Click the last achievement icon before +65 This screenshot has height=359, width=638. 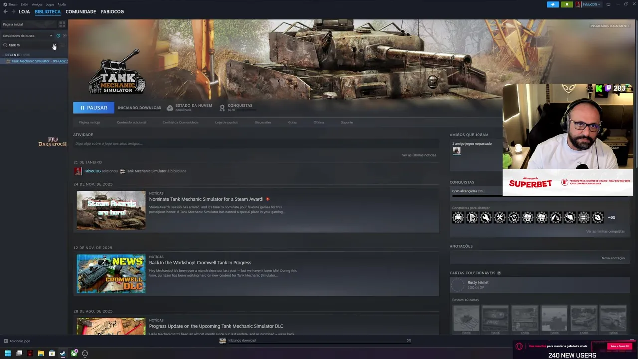597,217
